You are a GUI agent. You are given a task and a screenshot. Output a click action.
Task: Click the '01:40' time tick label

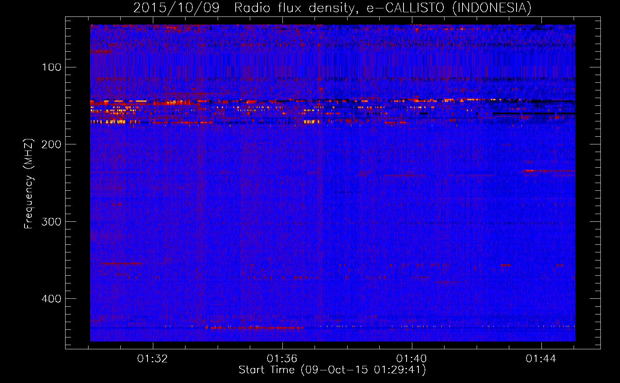(412, 359)
